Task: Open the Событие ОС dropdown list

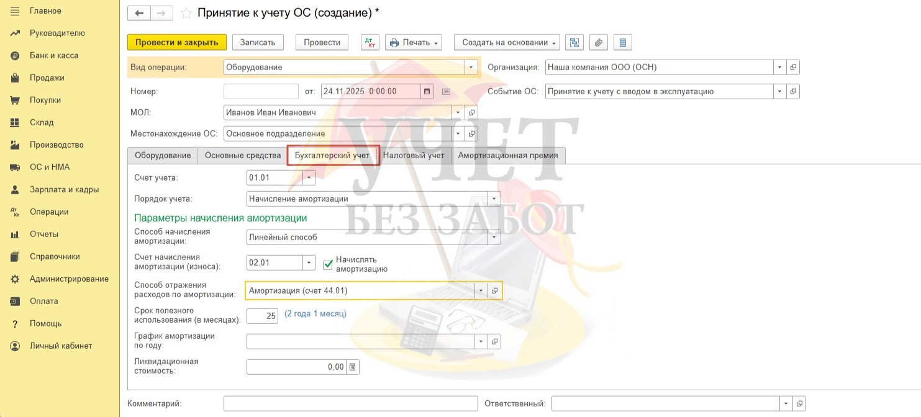Action: [780, 91]
